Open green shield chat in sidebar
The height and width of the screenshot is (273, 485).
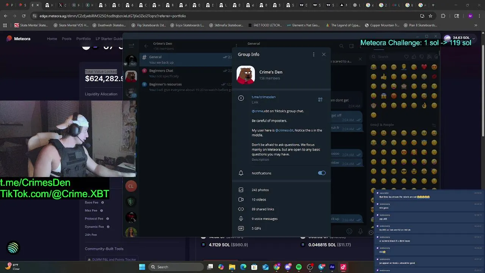coord(131,202)
